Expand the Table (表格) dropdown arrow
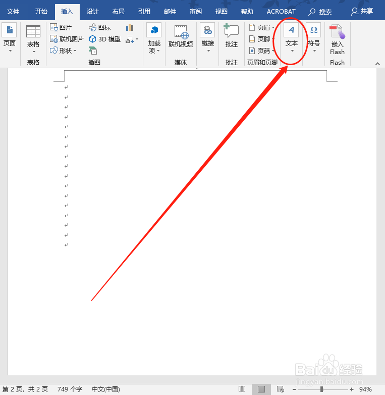 point(34,52)
